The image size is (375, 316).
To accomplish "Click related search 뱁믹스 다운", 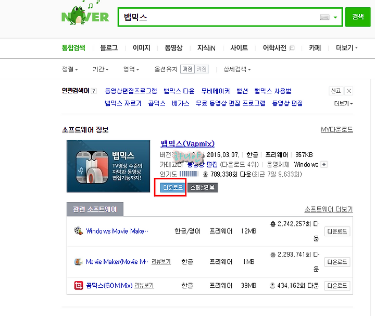I will (x=179, y=91).
